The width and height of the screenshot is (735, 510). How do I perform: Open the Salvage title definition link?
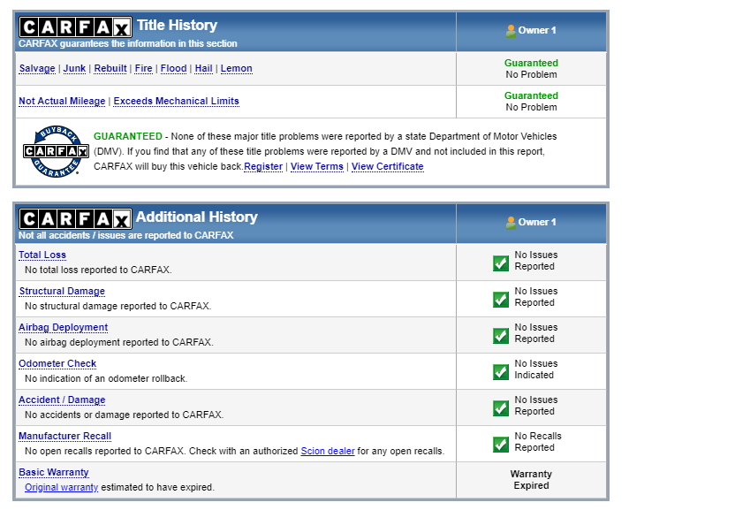(37, 68)
